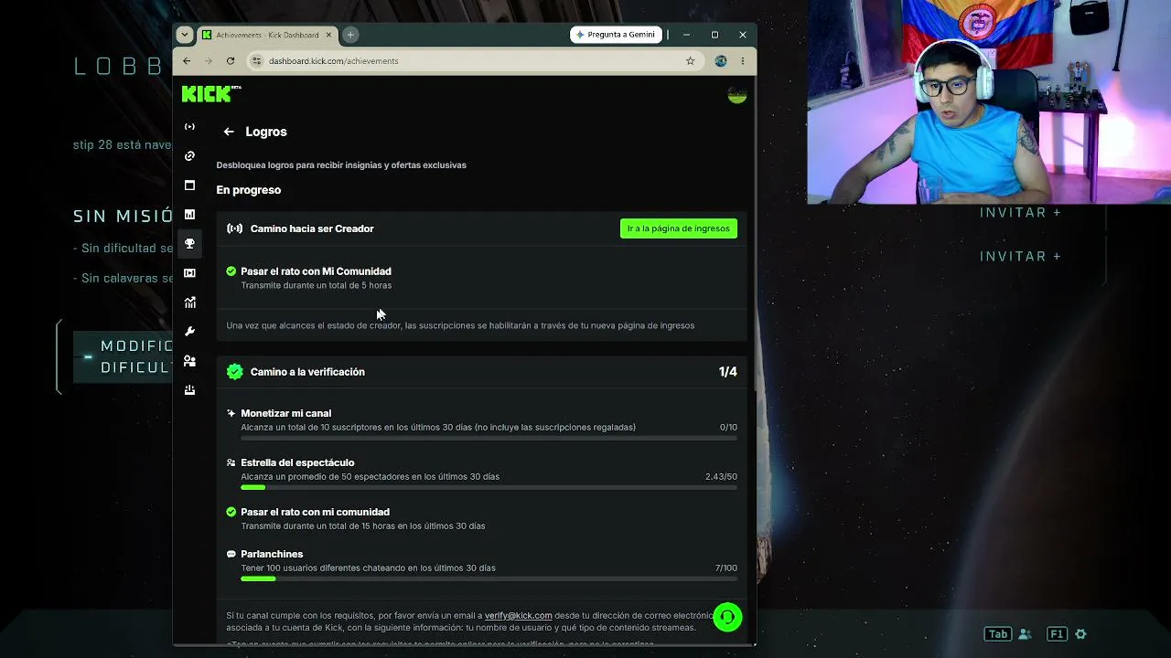
Task: Click the Pasar el rato con Mi Comunidad label
Action: (316, 271)
